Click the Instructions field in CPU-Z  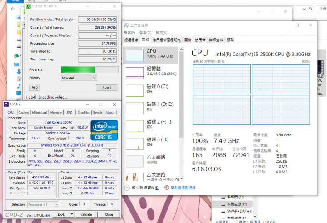[x=72, y=163]
